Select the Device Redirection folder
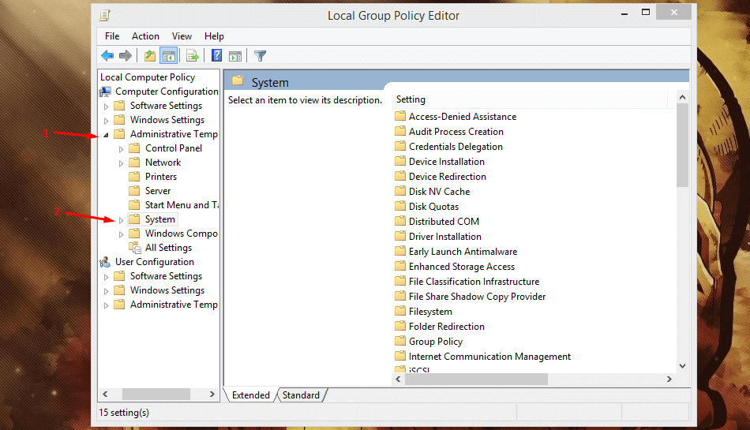The height and width of the screenshot is (430, 750). coord(447,176)
